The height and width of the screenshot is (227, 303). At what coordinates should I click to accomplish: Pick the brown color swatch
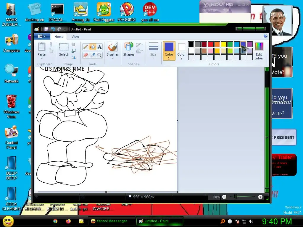(204, 51)
